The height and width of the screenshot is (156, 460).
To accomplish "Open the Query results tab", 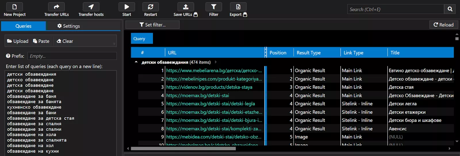I will tap(142, 38).
